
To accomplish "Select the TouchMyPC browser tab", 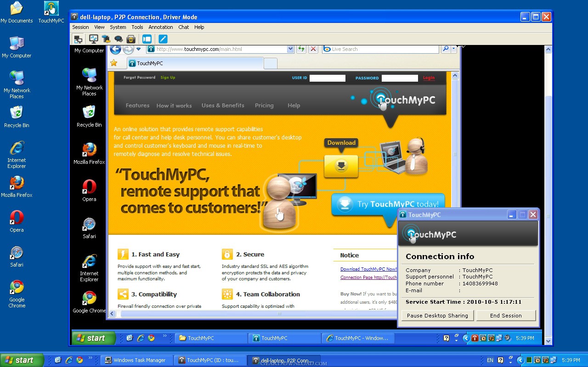I will [195, 63].
